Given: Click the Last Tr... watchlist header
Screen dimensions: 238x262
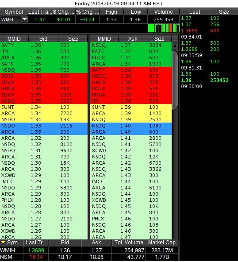Looking at the screenshot, I should pos(36,243).
